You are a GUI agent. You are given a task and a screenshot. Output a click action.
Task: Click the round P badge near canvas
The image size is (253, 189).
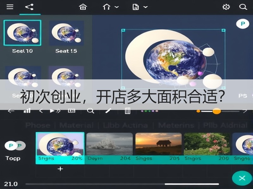(243, 24)
